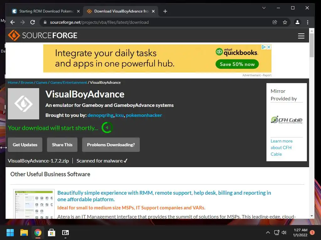Screen dimensions: 321x240
Task: Click the VisualBoyAdvance-1.7.2.zip file name
Action: (38, 161)
